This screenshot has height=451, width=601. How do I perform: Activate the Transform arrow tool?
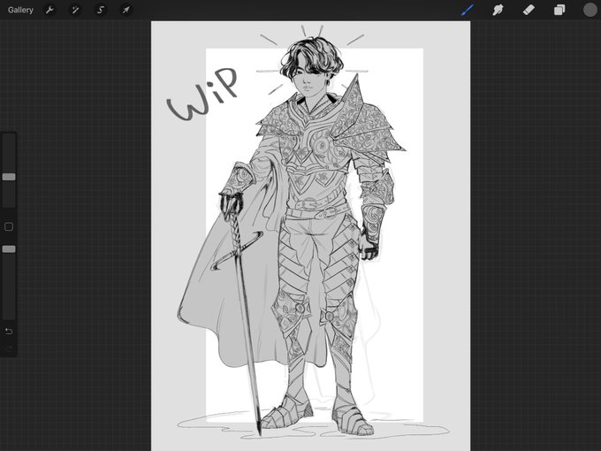pyautogui.click(x=126, y=10)
